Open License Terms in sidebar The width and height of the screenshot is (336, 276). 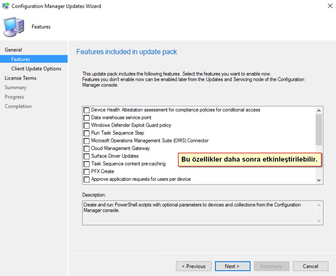point(21,78)
